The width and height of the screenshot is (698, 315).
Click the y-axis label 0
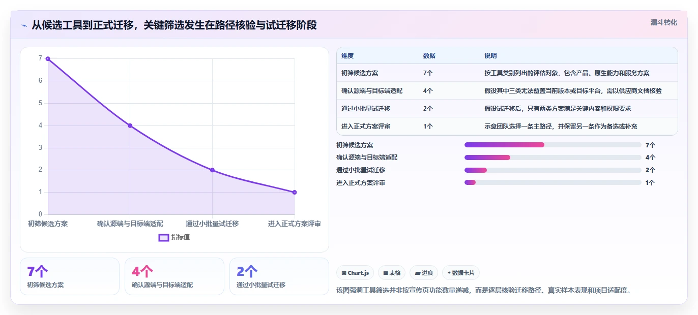(40, 214)
